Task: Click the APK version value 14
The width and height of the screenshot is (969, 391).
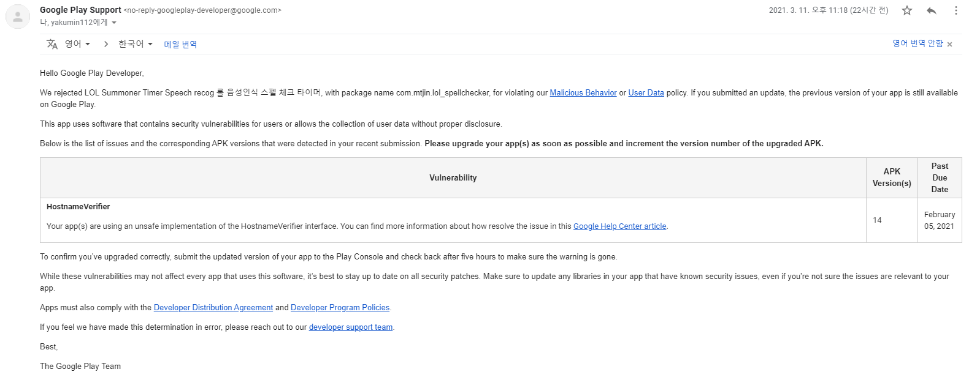Action: pos(877,220)
